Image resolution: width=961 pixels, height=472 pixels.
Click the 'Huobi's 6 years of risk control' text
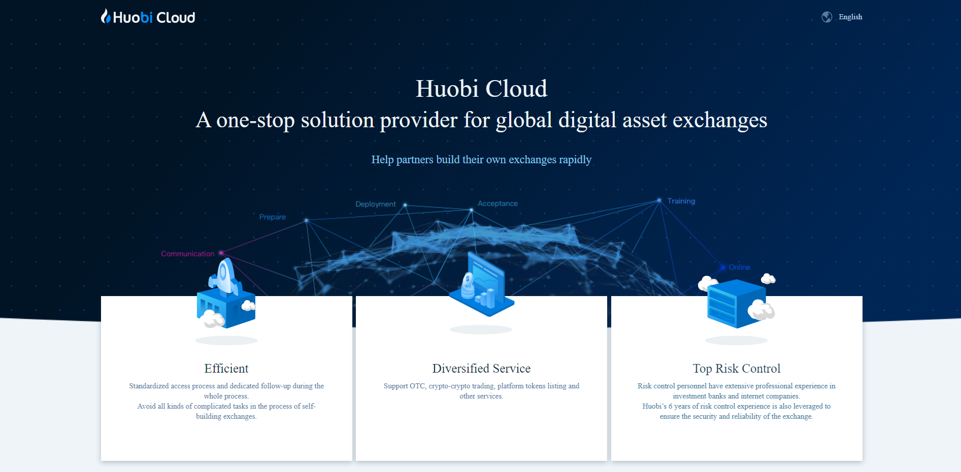(x=737, y=411)
